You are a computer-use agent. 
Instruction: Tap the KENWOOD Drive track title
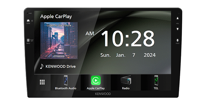coord(61,66)
